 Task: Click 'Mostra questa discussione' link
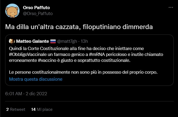[x=36, y=79]
